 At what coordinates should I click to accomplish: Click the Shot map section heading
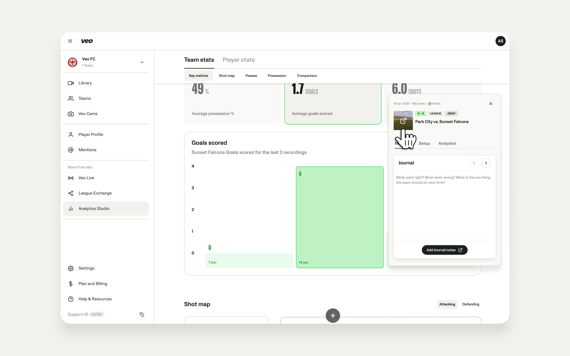[x=197, y=304]
